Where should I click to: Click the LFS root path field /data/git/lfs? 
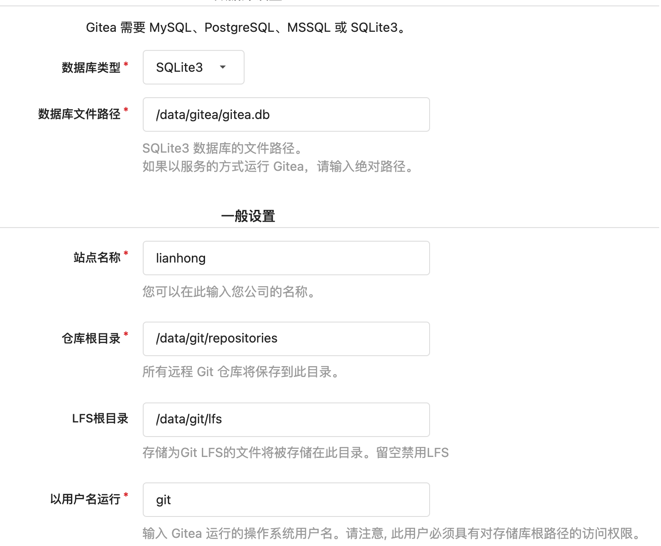click(286, 420)
